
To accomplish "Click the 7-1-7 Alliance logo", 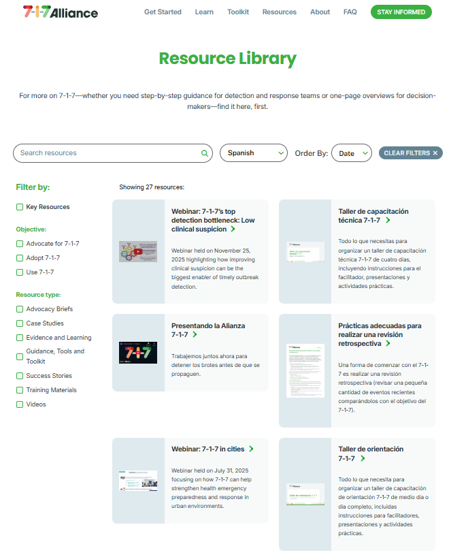I will click(60, 12).
